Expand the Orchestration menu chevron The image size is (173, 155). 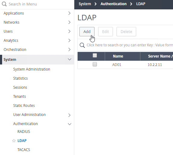coord(69,49)
